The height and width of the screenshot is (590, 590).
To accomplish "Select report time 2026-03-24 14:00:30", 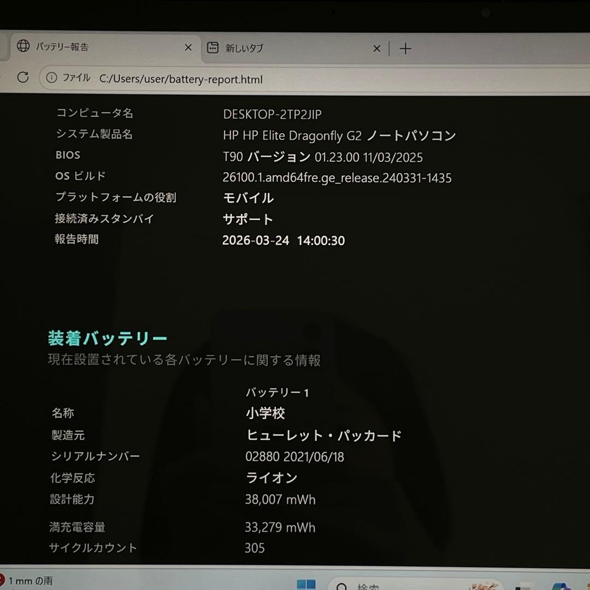I will pyautogui.click(x=284, y=240).
